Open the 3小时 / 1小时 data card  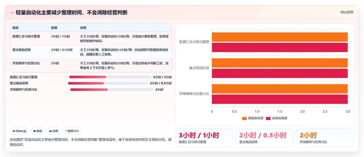point(204,138)
